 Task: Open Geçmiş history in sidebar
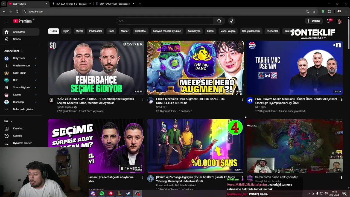(x=21, y=136)
